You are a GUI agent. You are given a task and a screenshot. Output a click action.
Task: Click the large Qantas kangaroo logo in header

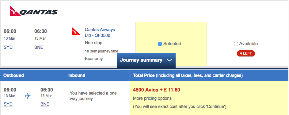point(34,11)
